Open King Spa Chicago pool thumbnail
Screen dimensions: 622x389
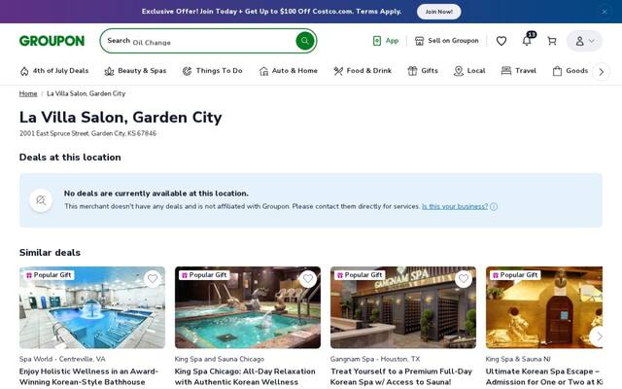coord(248,307)
